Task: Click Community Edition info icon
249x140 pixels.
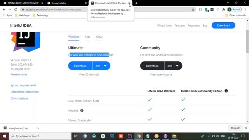Action: click(226, 91)
